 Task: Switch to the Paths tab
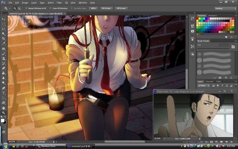(218, 81)
